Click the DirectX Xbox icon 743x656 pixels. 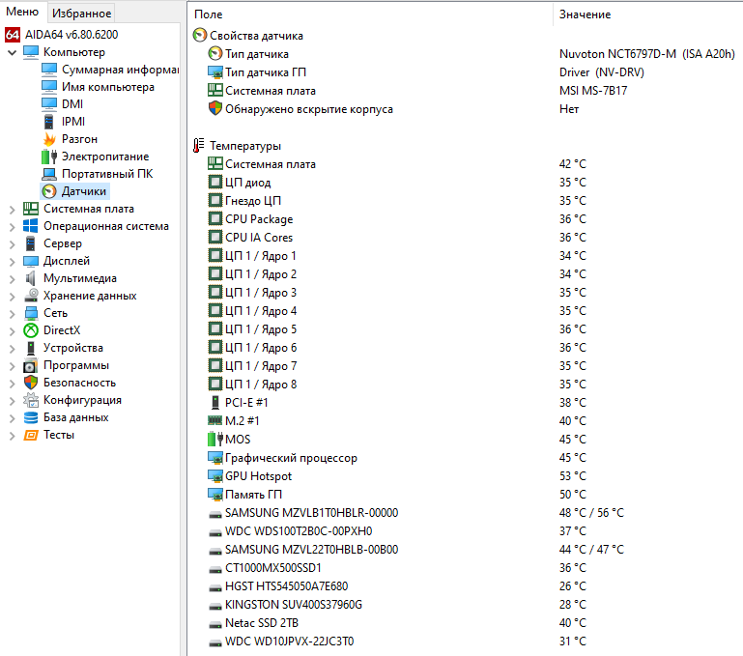[x=31, y=330]
